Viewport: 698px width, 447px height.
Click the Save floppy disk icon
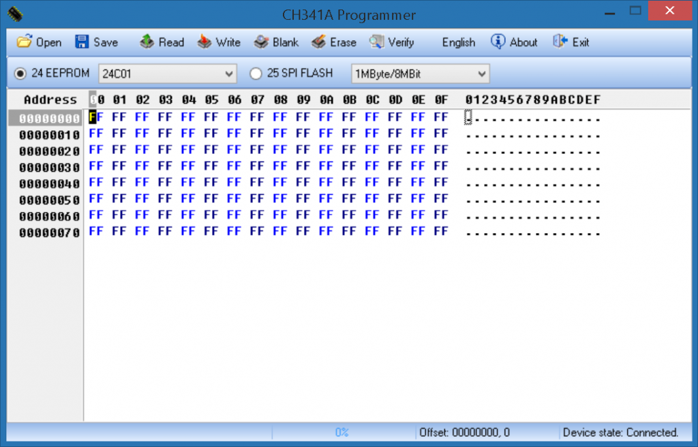pos(82,42)
